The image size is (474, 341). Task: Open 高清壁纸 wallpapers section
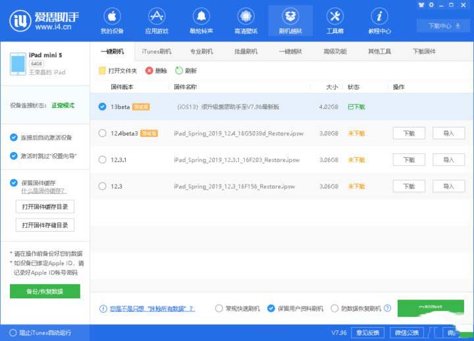[x=246, y=20]
